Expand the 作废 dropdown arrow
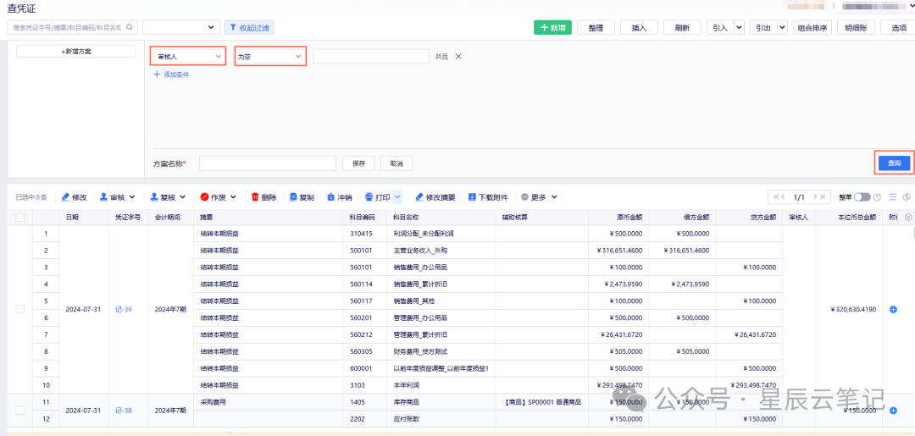 coord(234,197)
